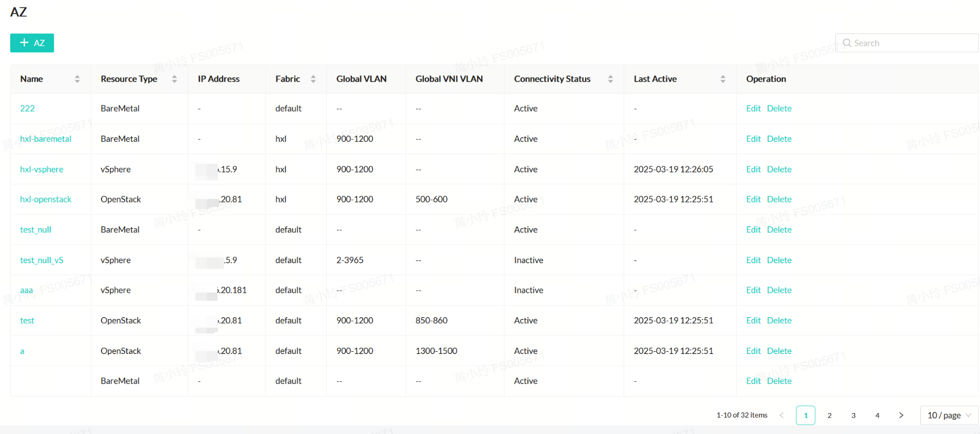Jump to page 2
The height and width of the screenshot is (434, 980).
830,415
